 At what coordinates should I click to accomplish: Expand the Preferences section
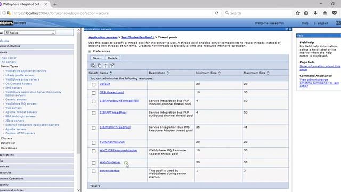90,51
